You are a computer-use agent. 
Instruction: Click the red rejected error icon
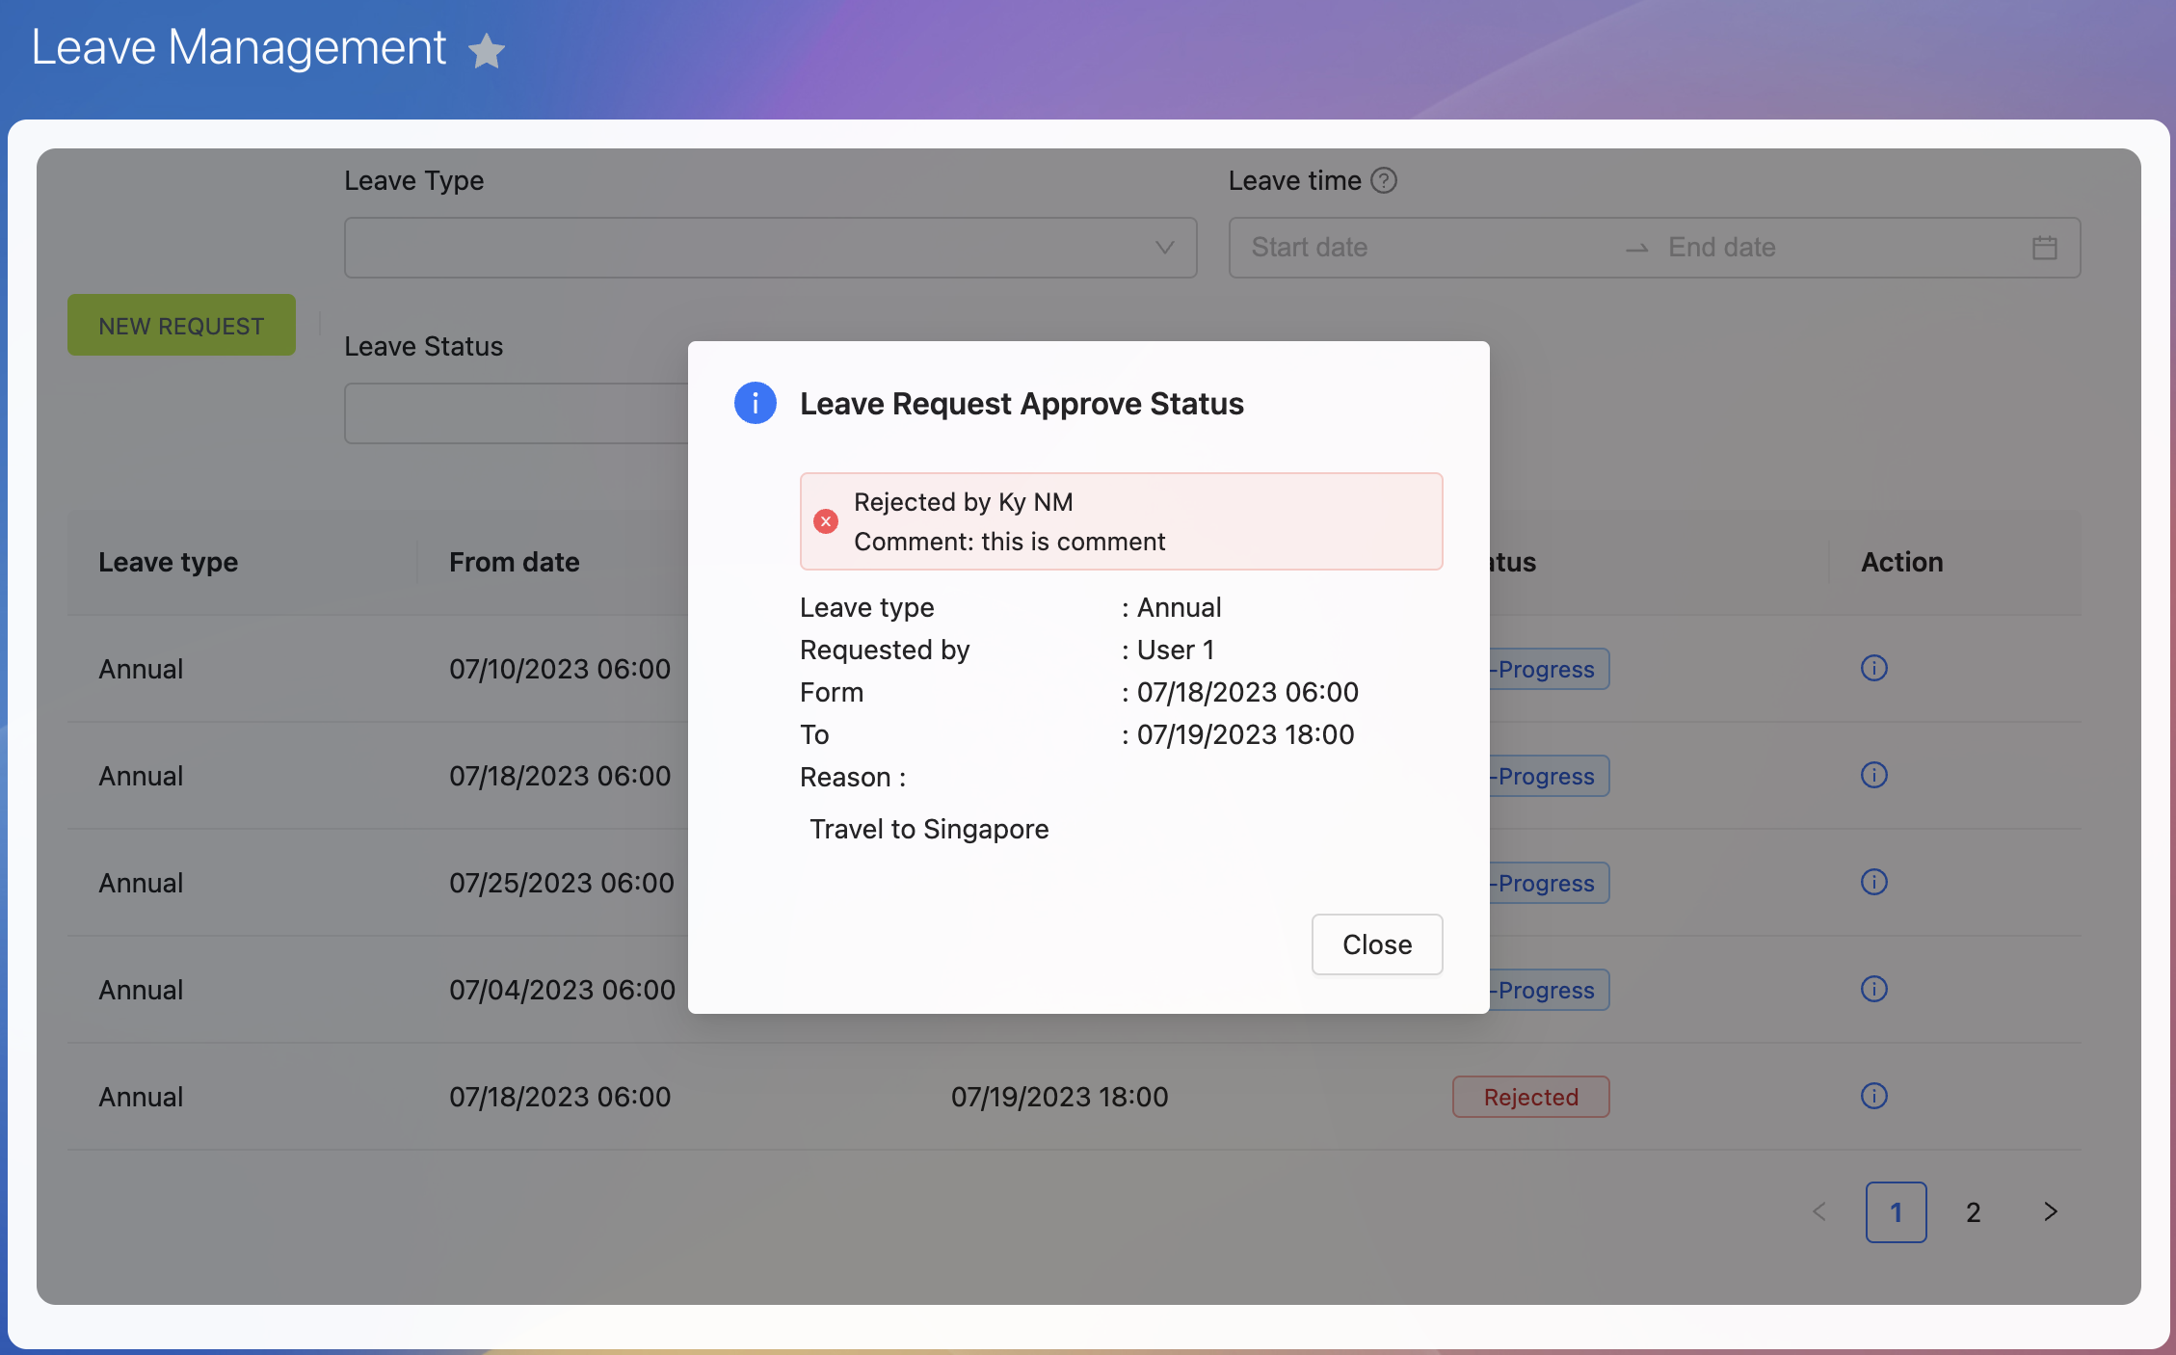pyautogui.click(x=826, y=521)
